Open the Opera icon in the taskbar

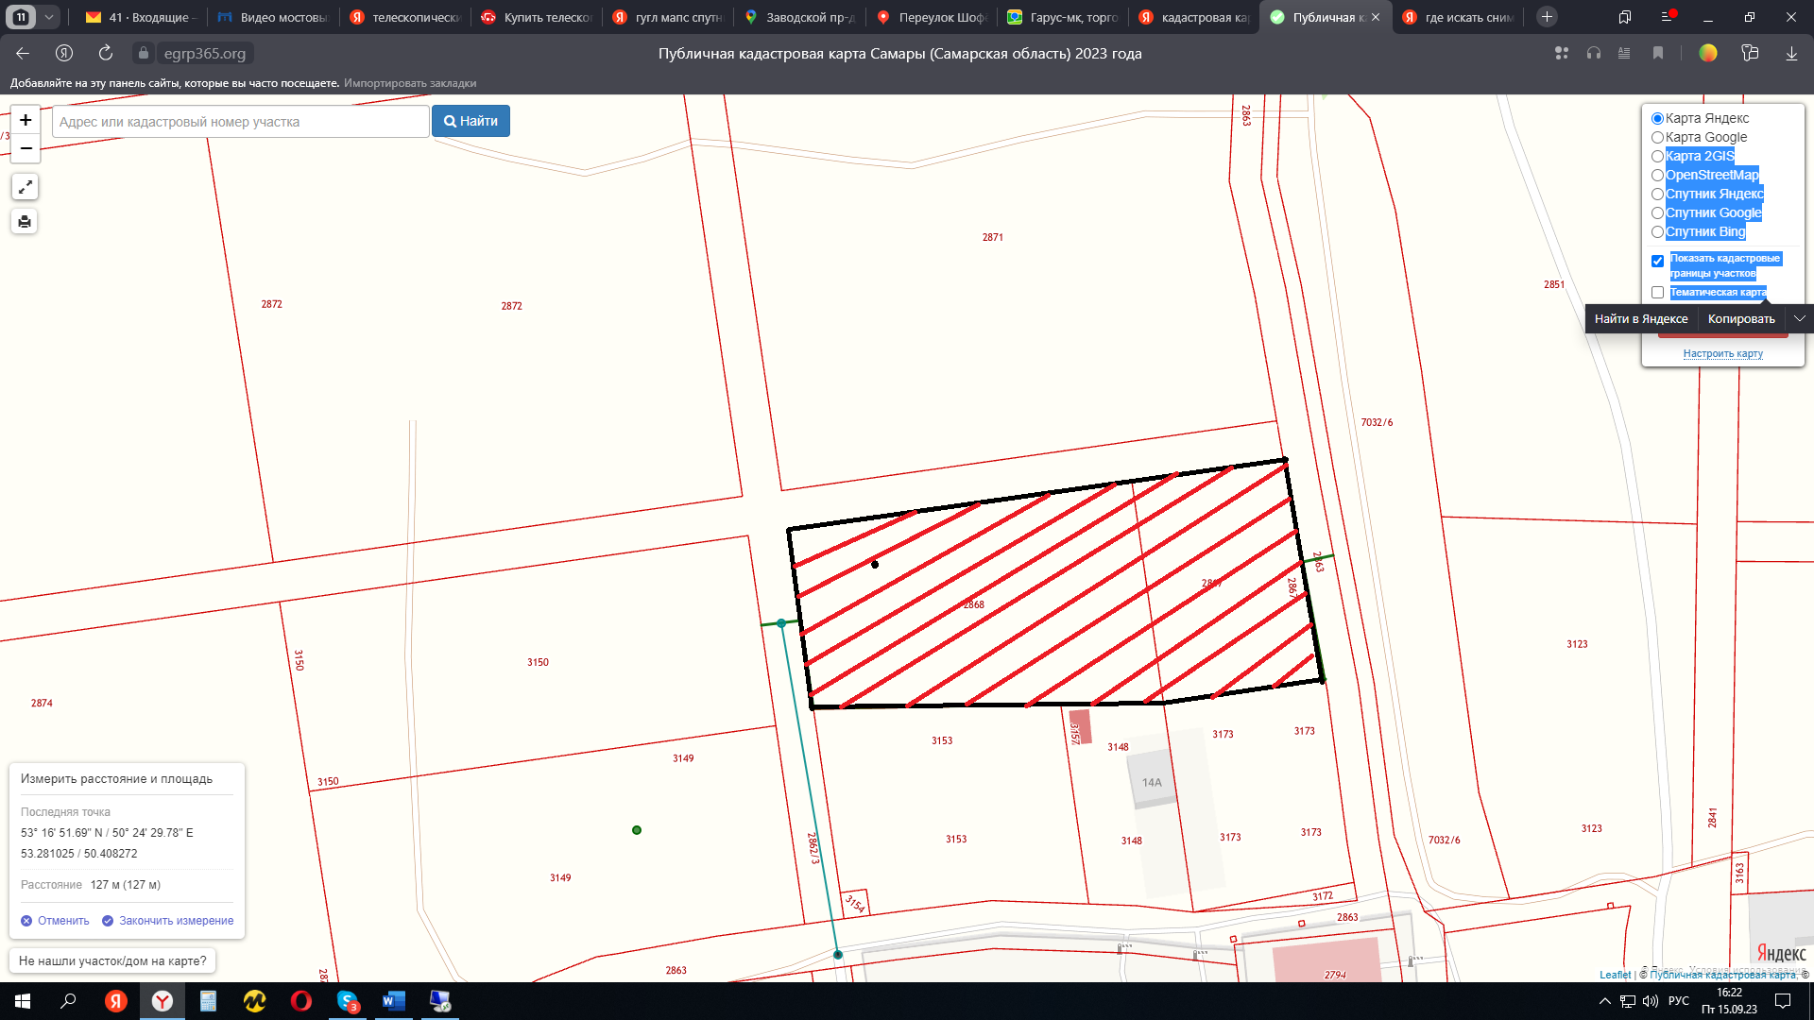(301, 1001)
